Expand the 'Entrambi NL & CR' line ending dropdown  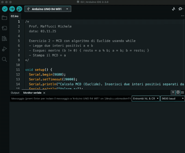click(x=145, y=99)
